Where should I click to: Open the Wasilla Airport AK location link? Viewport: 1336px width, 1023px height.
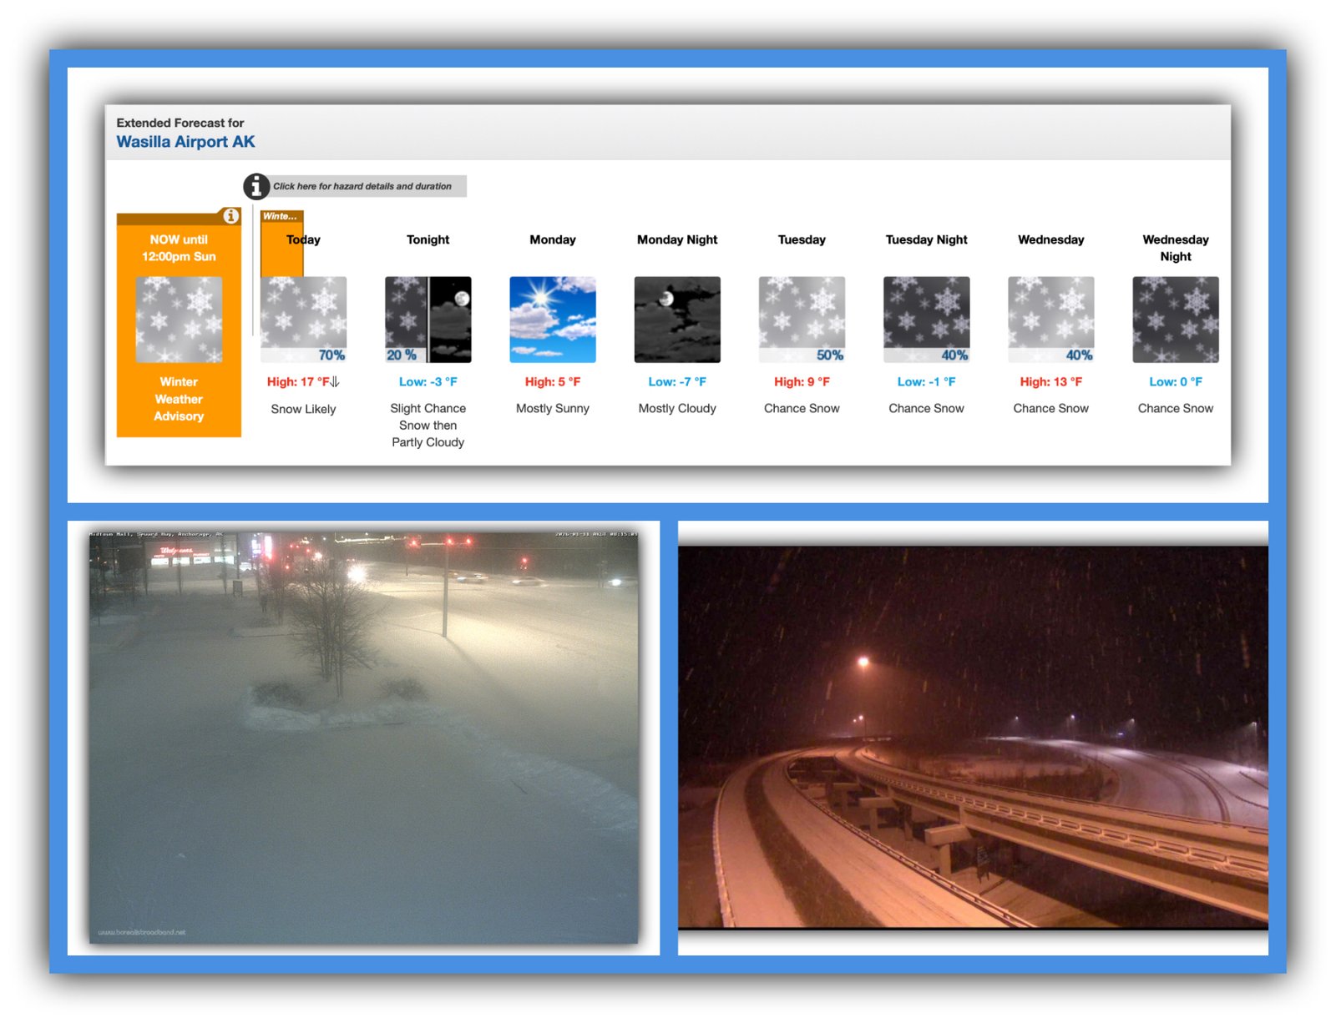(x=185, y=141)
